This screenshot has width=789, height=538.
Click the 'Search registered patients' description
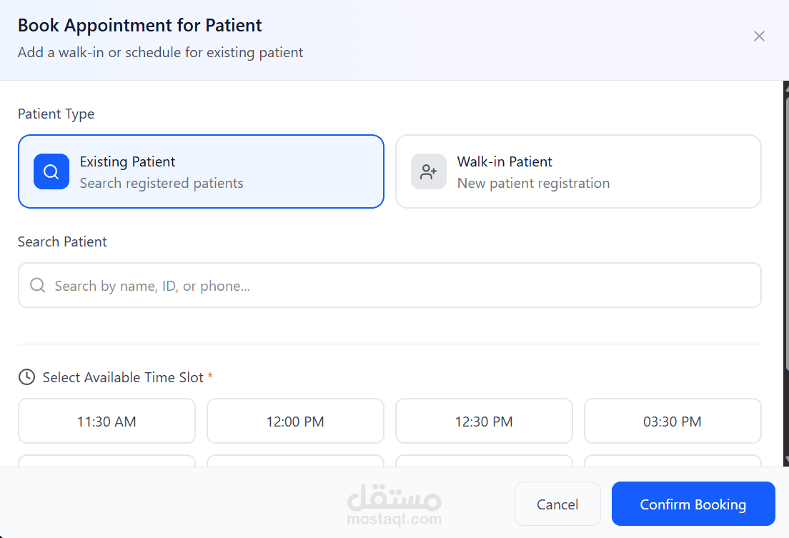(x=162, y=184)
